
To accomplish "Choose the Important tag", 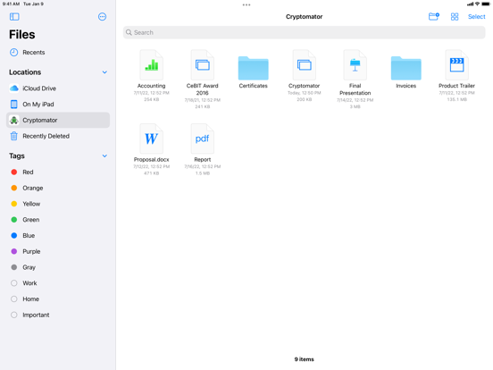I will [x=58, y=315].
